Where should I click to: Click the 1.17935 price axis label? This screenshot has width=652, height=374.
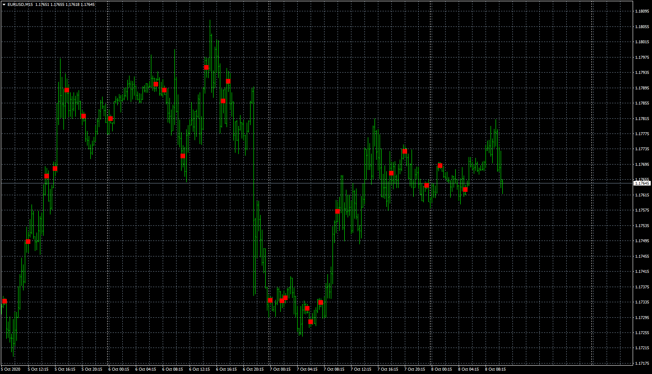tap(642, 73)
